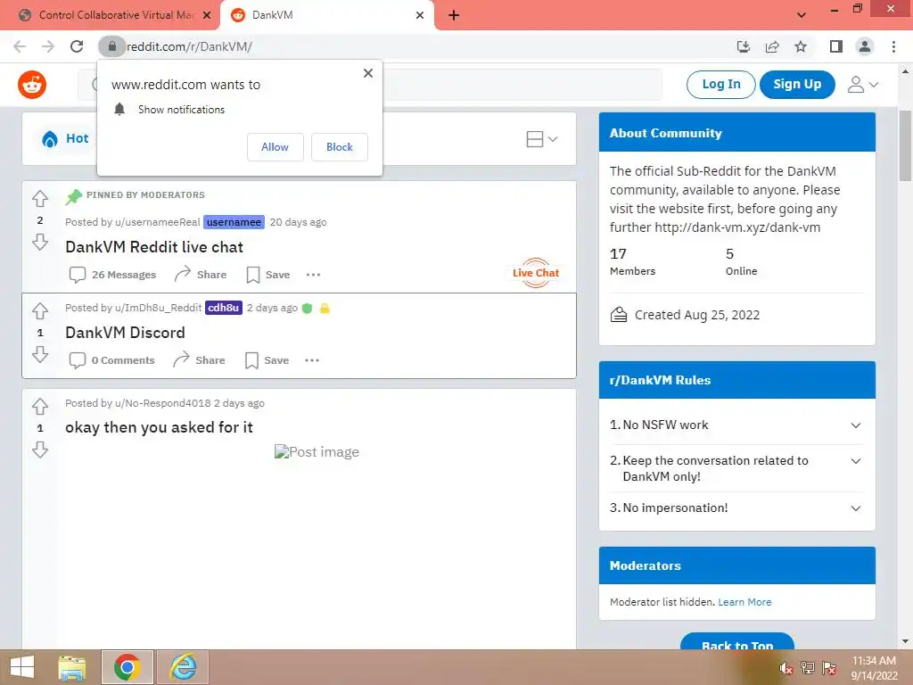913x685 pixels.
Task: Share the DankVM Reddit live chat post
Action: [x=201, y=275]
